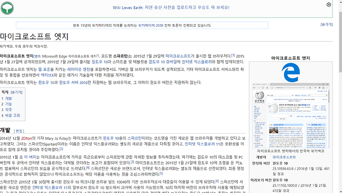Follow the 윈도우 10 모바일 link
Viewport: 342px width, 193px height.
[x=162, y=62]
